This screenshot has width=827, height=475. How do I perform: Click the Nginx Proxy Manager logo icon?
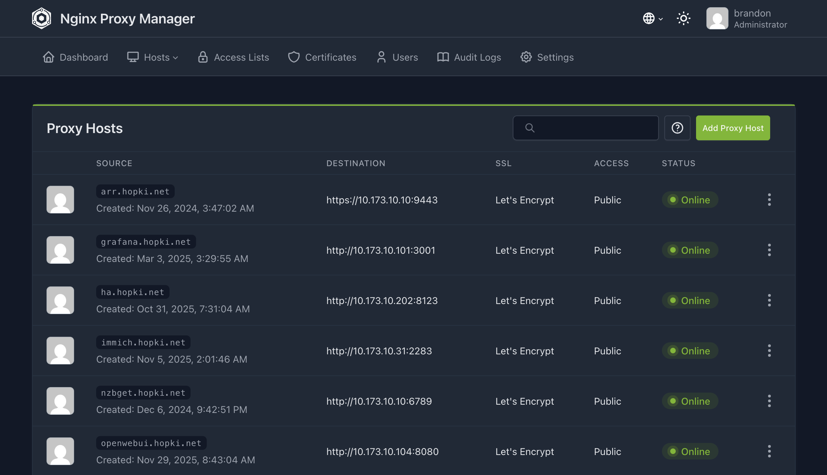click(x=41, y=18)
